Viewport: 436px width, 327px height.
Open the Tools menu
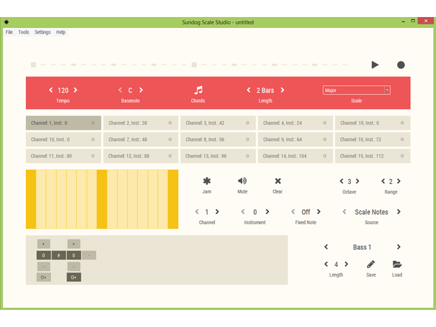click(24, 32)
